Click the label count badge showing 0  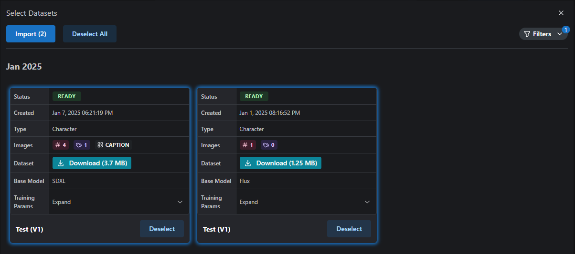[269, 145]
